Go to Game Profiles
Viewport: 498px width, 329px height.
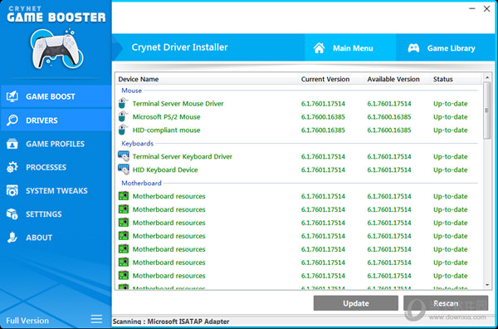click(x=56, y=144)
